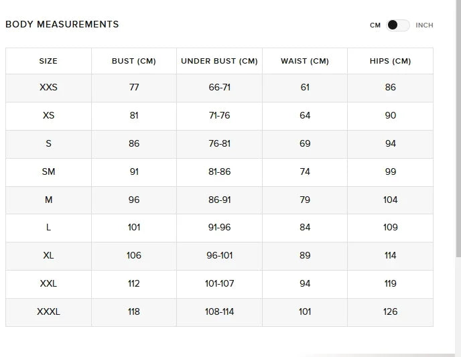Image resolution: width=461 pixels, height=357 pixels.
Task: Select the CM unit label
Action: (x=375, y=25)
